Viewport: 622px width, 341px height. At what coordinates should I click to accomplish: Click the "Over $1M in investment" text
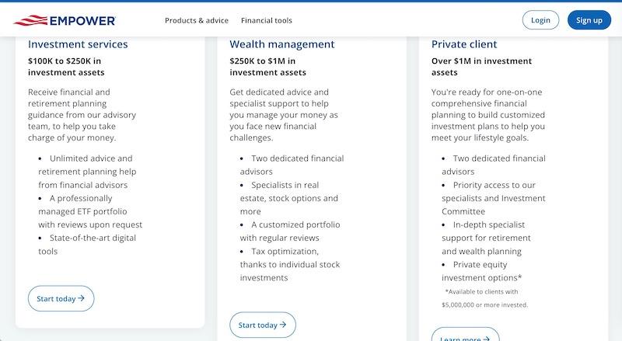pyautogui.click(x=481, y=61)
